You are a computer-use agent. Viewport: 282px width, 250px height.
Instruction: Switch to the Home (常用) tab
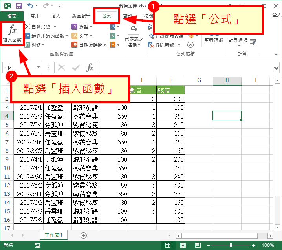[x=35, y=16]
